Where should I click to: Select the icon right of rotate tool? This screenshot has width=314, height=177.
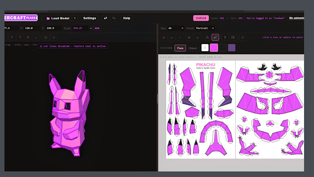point(180,37)
